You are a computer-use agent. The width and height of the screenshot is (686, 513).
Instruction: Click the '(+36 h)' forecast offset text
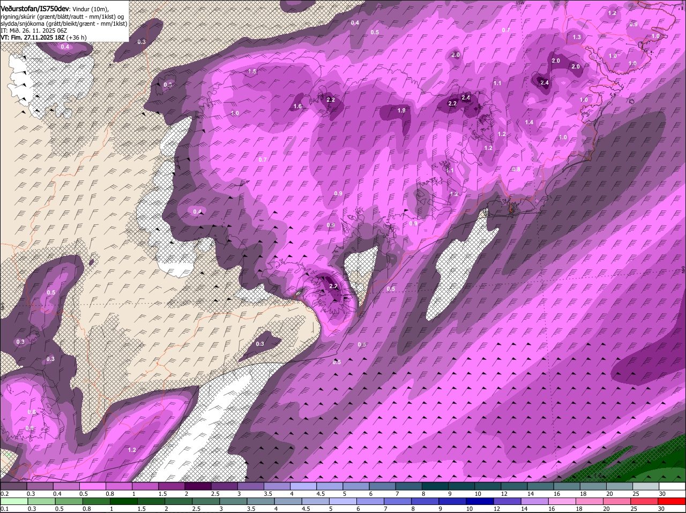pyautogui.click(x=77, y=37)
